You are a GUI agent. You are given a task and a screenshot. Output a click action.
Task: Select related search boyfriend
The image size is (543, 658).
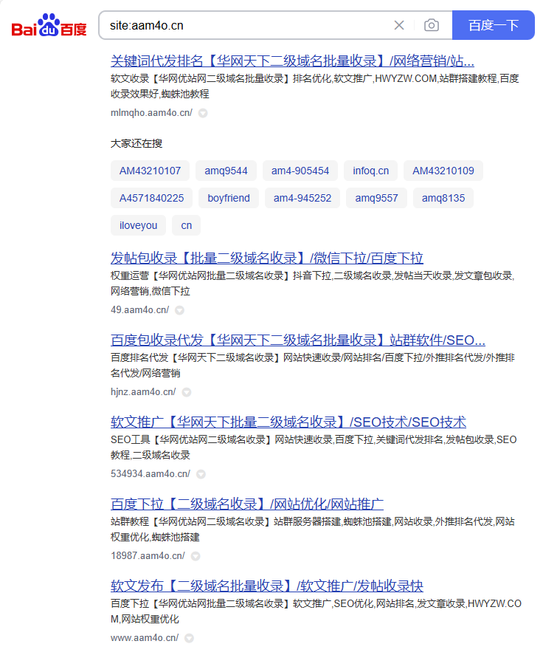tap(229, 198)
